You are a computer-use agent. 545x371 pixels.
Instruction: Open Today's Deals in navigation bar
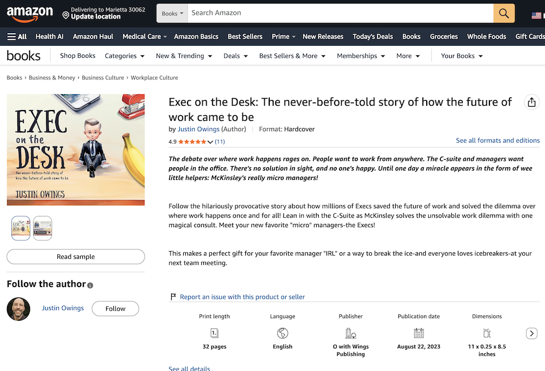373,37
